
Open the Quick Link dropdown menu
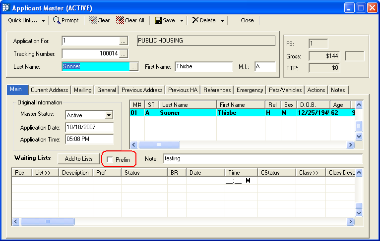[27, 20]
